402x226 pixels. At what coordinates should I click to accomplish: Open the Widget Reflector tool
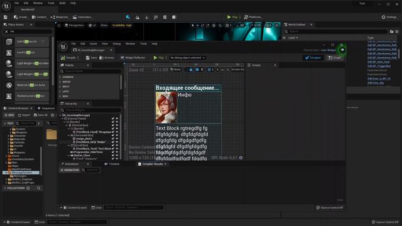coord(133,58)
